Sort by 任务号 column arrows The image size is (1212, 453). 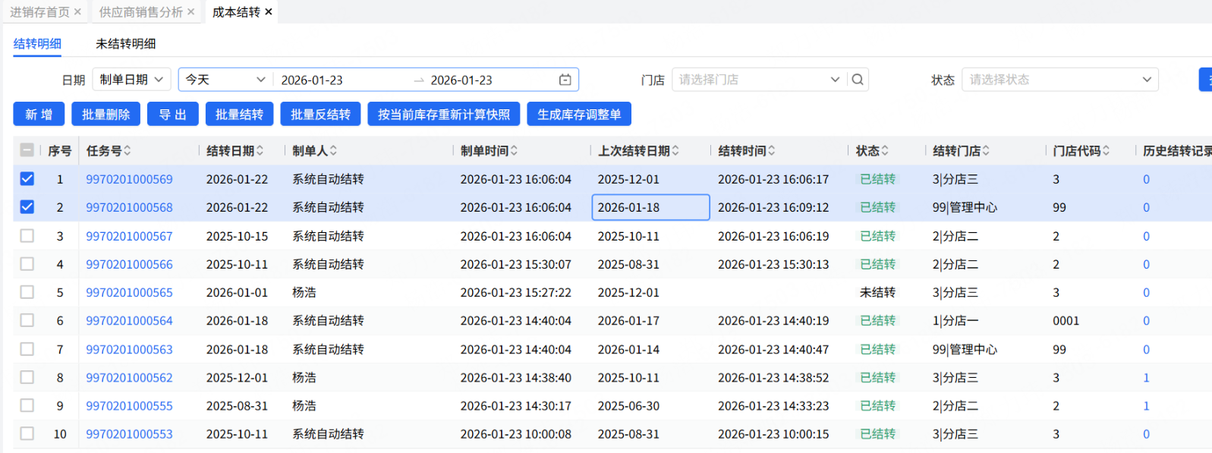coord(127,151)
